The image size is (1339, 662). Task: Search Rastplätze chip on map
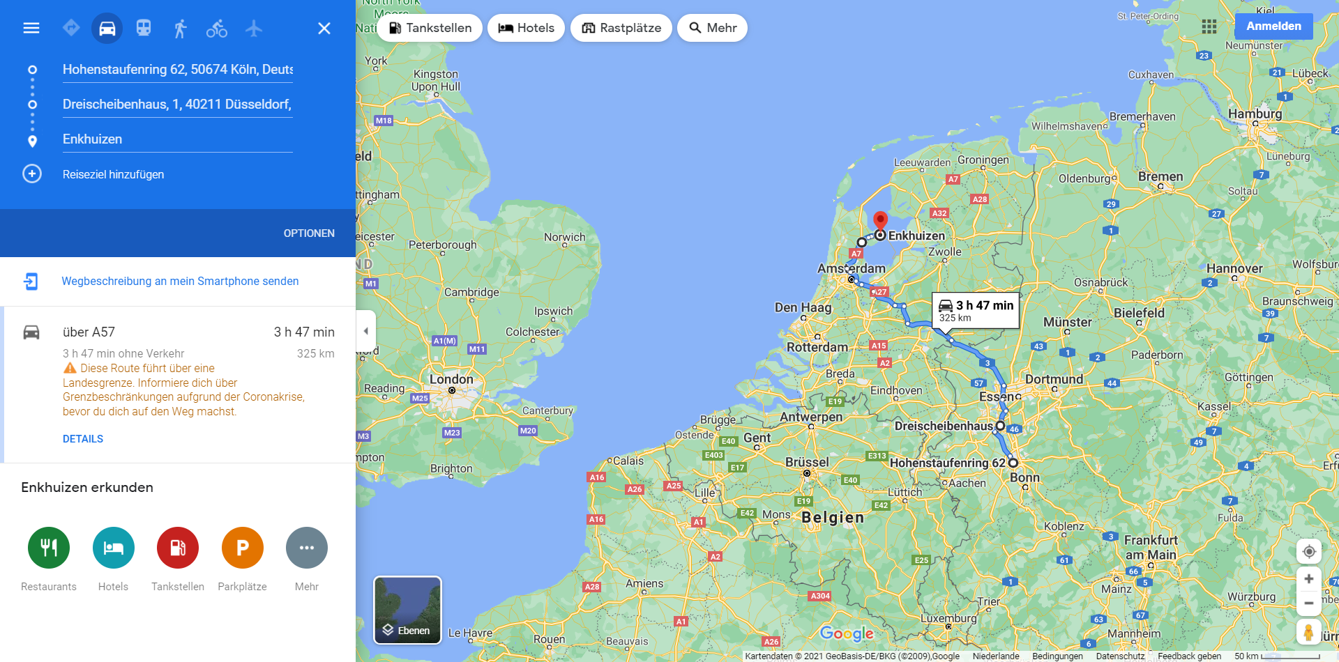tap(621, 28)
